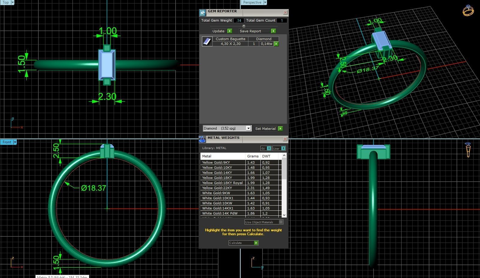Click the Grams column header
The image size is (480, 278).
tap(253, 156)
